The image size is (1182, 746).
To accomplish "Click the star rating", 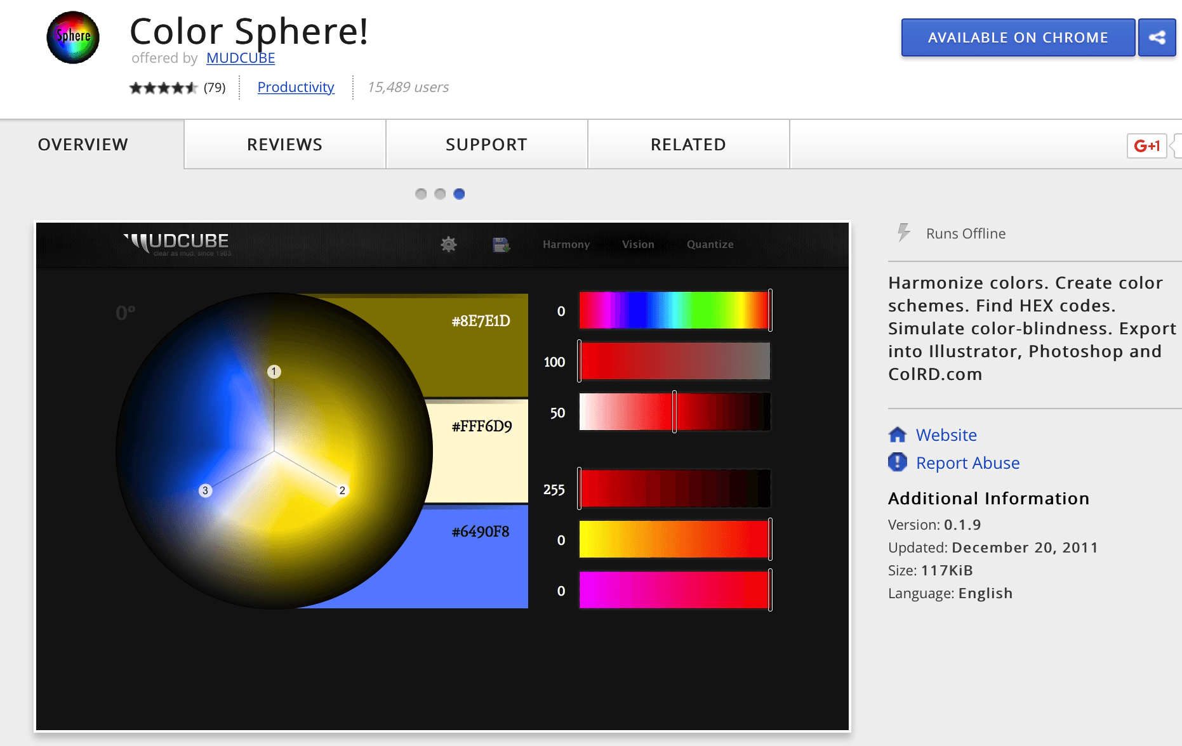I will click(164, 88).
